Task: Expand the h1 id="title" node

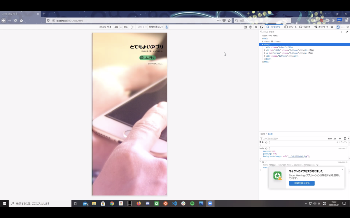Action: pyautogui.click(x=265, y=50)
